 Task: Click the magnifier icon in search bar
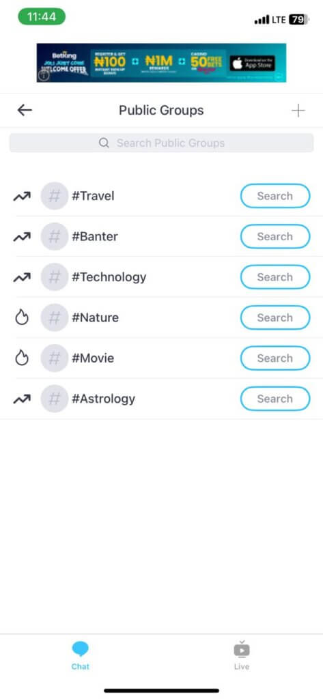104,143
